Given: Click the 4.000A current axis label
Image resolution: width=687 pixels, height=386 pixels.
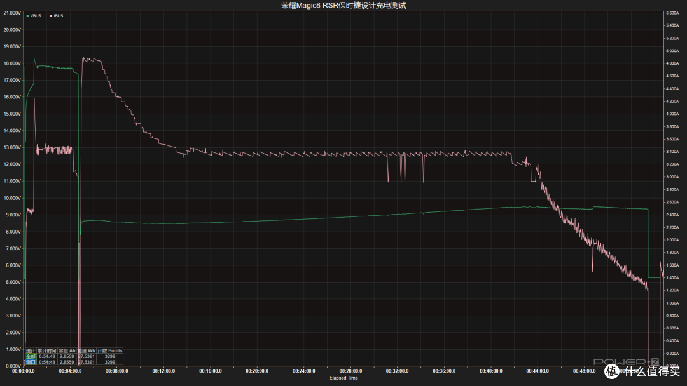Looking at the screenshot, I should click(672, 114).
